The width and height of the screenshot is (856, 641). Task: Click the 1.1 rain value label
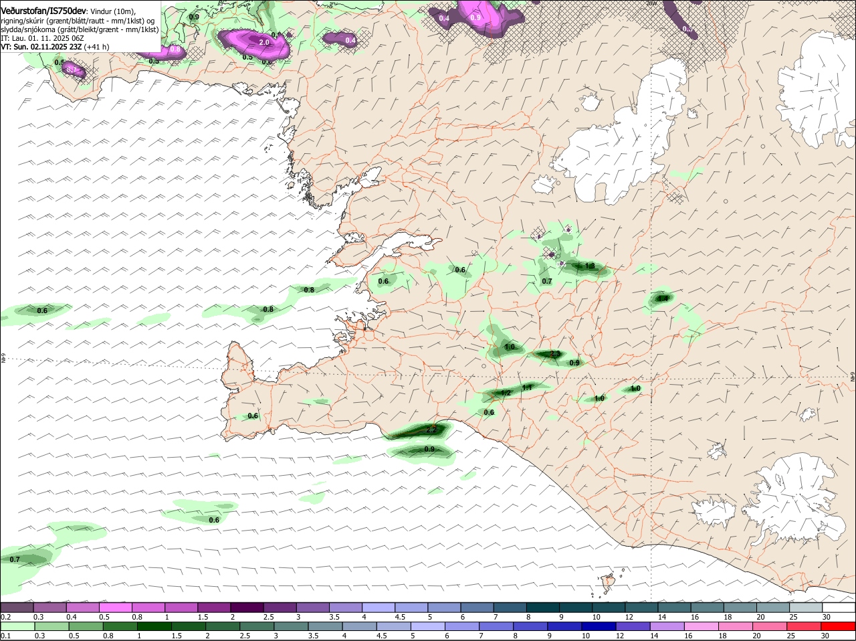click(527, 387)
